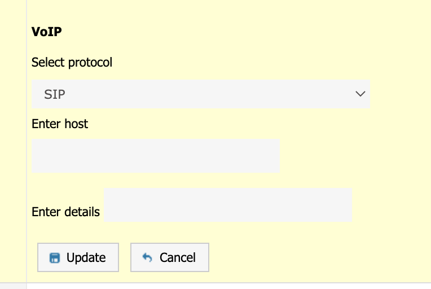Focus the Enter details text field
Viewport: 431px width, 289px height.
[227, 205]
